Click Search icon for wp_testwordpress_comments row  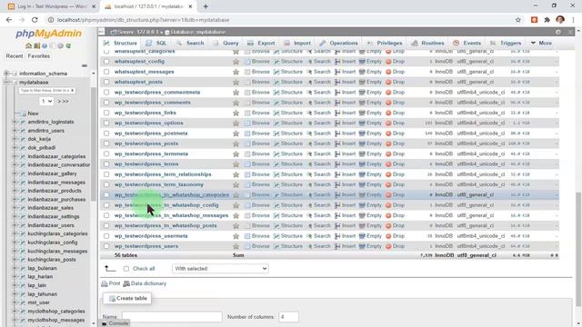[x=309, y=103]
